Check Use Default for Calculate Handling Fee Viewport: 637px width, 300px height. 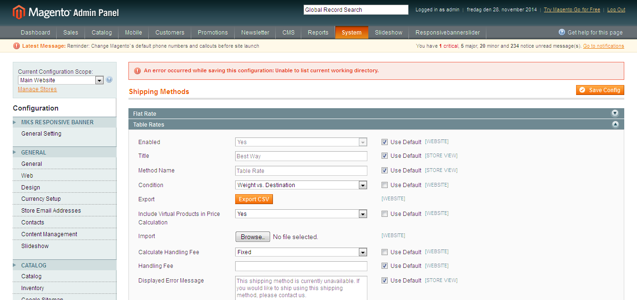384,252
